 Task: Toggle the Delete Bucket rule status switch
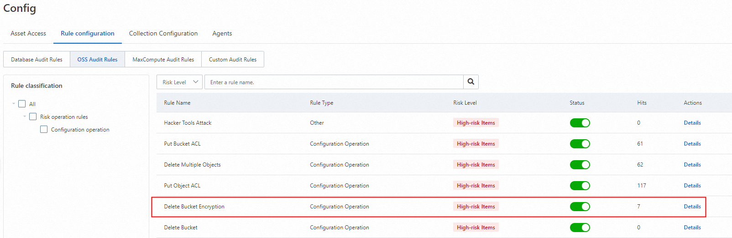[x=580, y=228]
